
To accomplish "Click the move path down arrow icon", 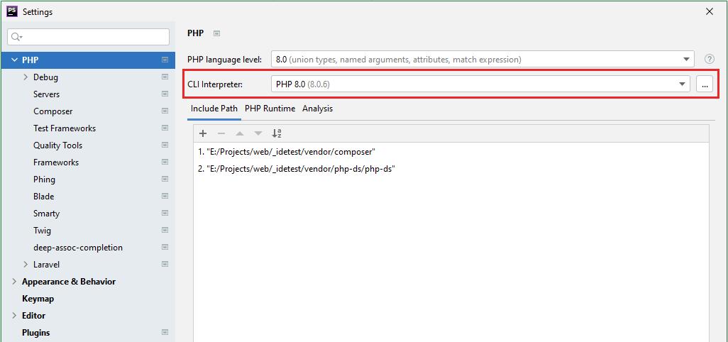I will coord(258,133).
